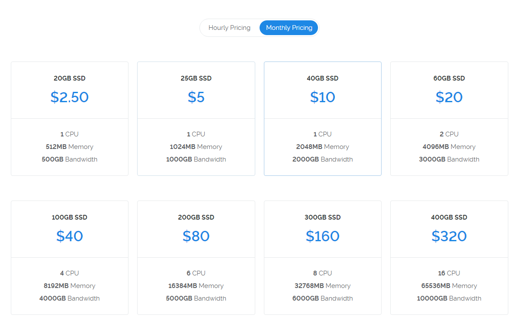Select the $20 price plan
520x327 pixels.
point(449,97)
